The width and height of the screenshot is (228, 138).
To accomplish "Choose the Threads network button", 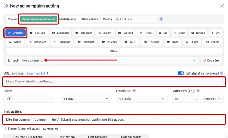I will pos(152,42).
